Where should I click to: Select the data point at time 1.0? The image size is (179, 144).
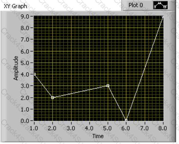pos(35,74)
